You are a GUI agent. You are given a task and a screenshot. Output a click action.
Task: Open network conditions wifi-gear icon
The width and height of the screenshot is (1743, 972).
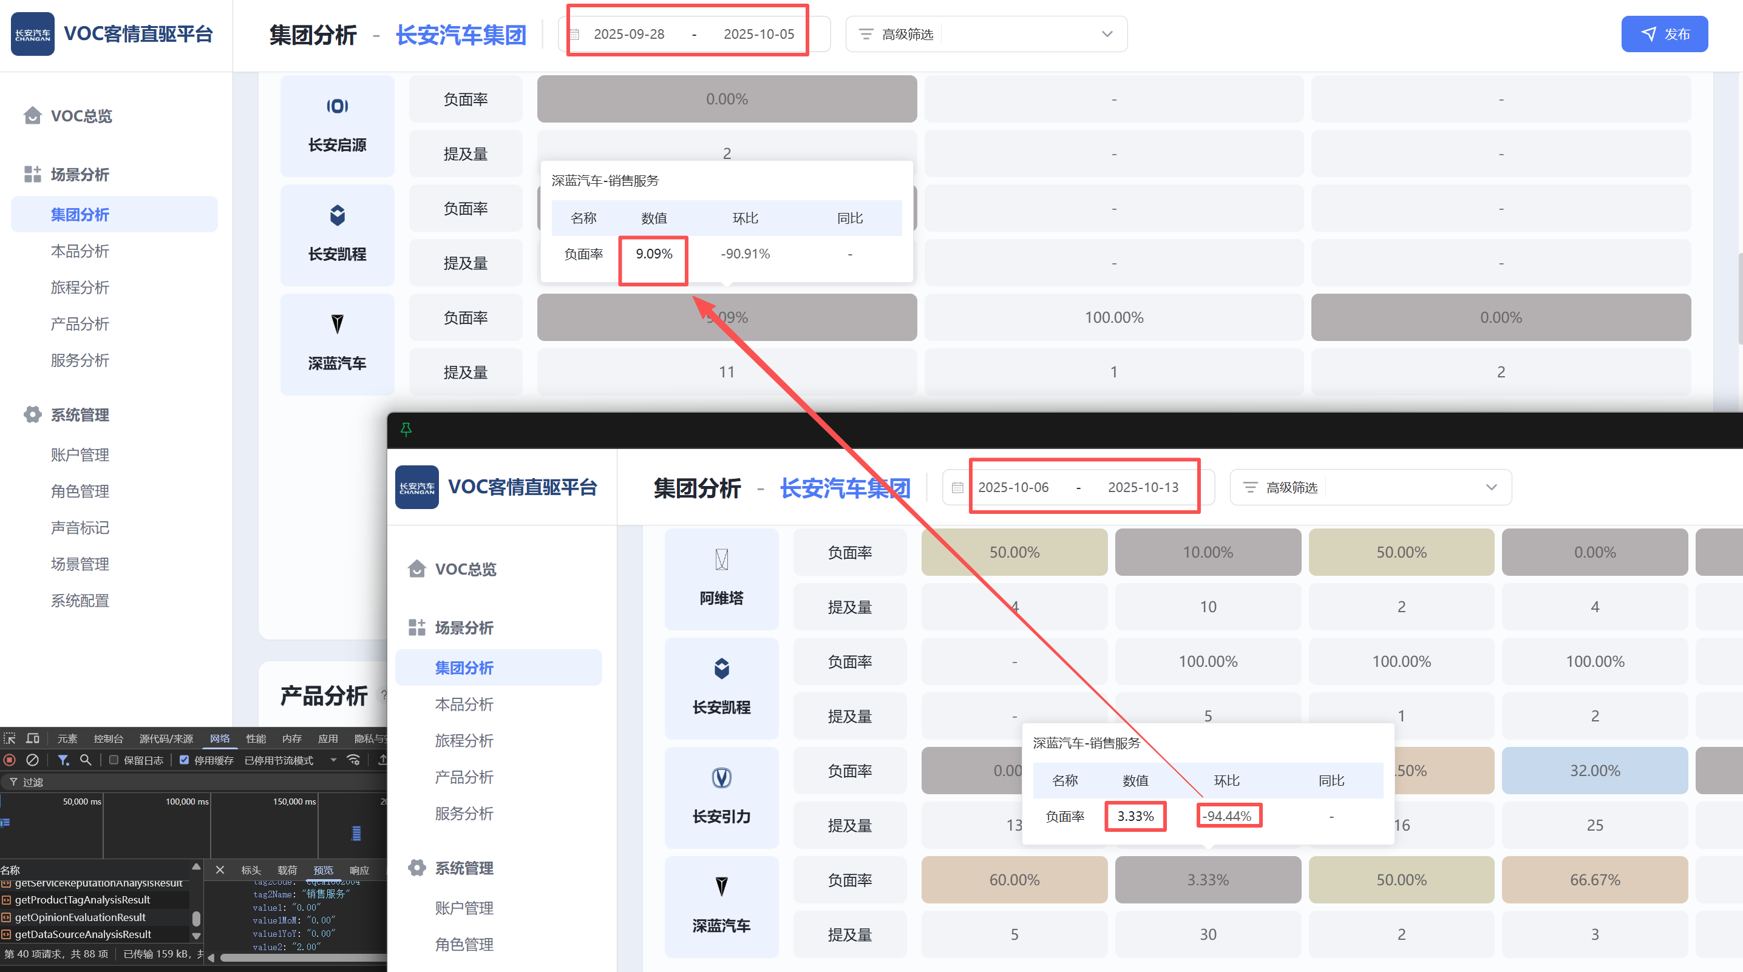[x=353, y=760]
